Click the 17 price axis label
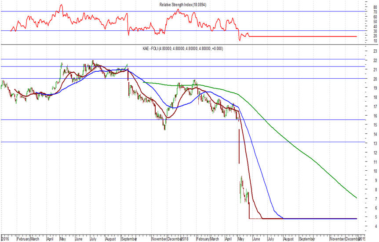 click(375, 107)
